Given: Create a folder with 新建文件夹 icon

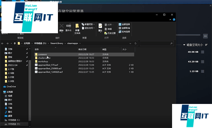Looking at the screenshot, I should tap(77, 26).
